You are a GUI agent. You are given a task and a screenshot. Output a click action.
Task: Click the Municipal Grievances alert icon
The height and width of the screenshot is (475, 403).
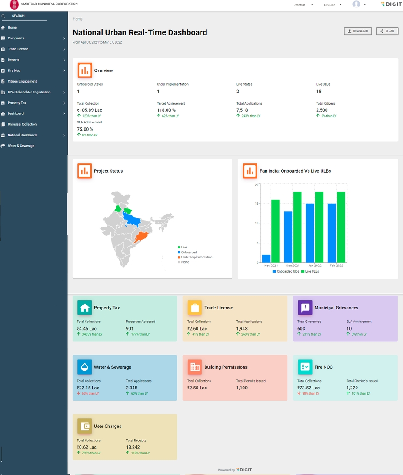(305, 308)
